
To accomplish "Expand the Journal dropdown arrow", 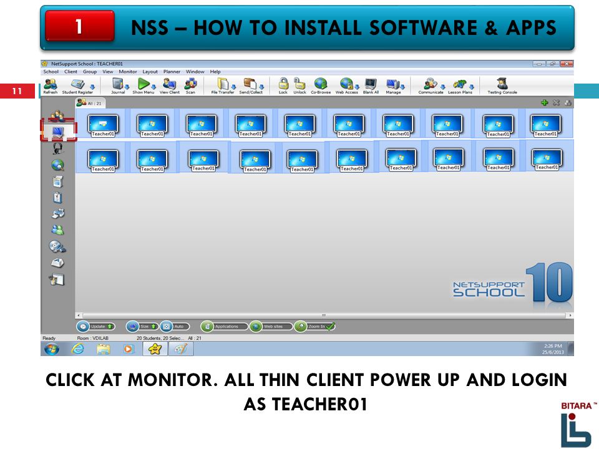I will point(127,87).
